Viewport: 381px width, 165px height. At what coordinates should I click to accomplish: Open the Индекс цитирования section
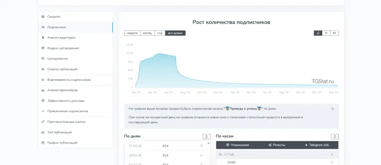click(x=75, y=48)
